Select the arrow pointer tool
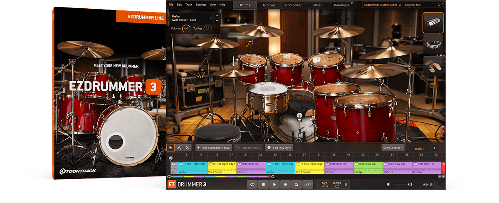The height and width of the screenshot is (203, 499). (x=170, y=148)
